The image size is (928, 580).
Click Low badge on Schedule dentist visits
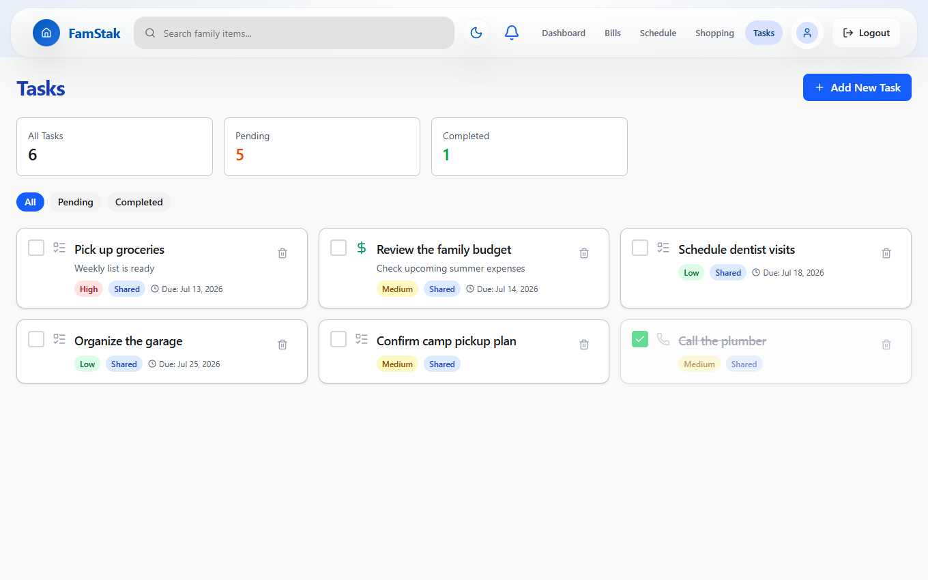point(691,272)
